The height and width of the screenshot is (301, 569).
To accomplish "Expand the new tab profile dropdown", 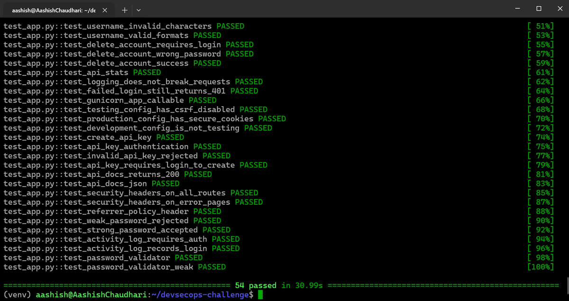I will (x=138, y=9).
